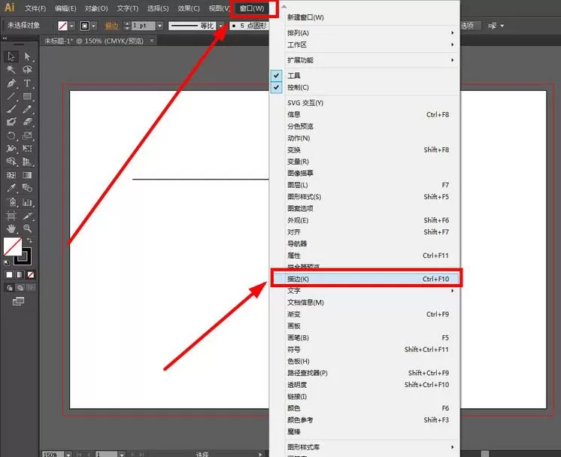Open the control bar stroke color dropdown
This screenshot has height=457, width=561.
pyautogui.click(x=94, y=26)
